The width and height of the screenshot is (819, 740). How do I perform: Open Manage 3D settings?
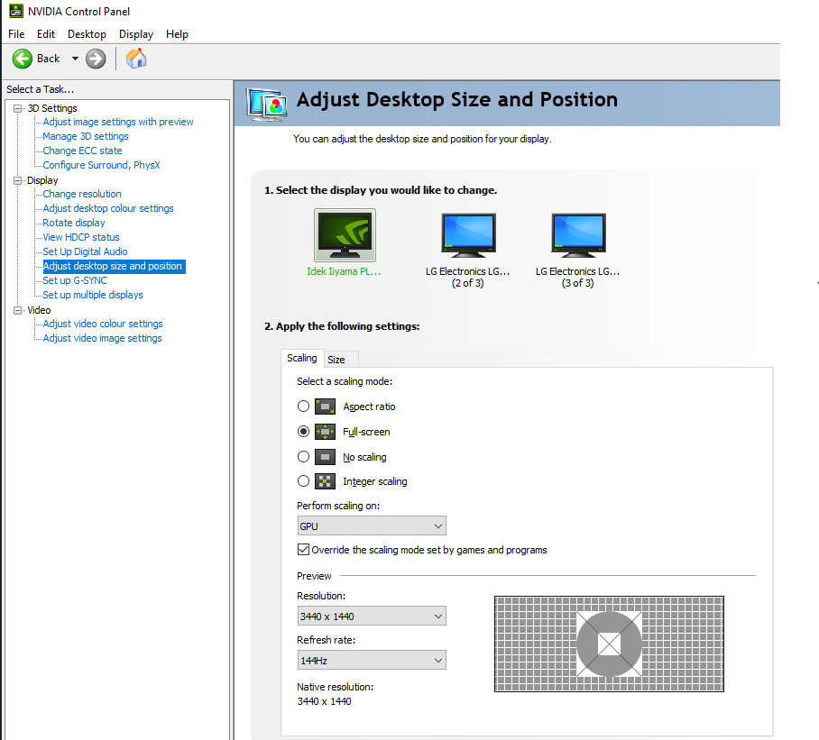(x=86, y=136)
